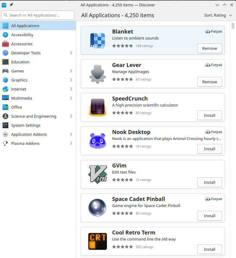Open the Education category
This screenshot has height=258, width=236.
[38, 62]
